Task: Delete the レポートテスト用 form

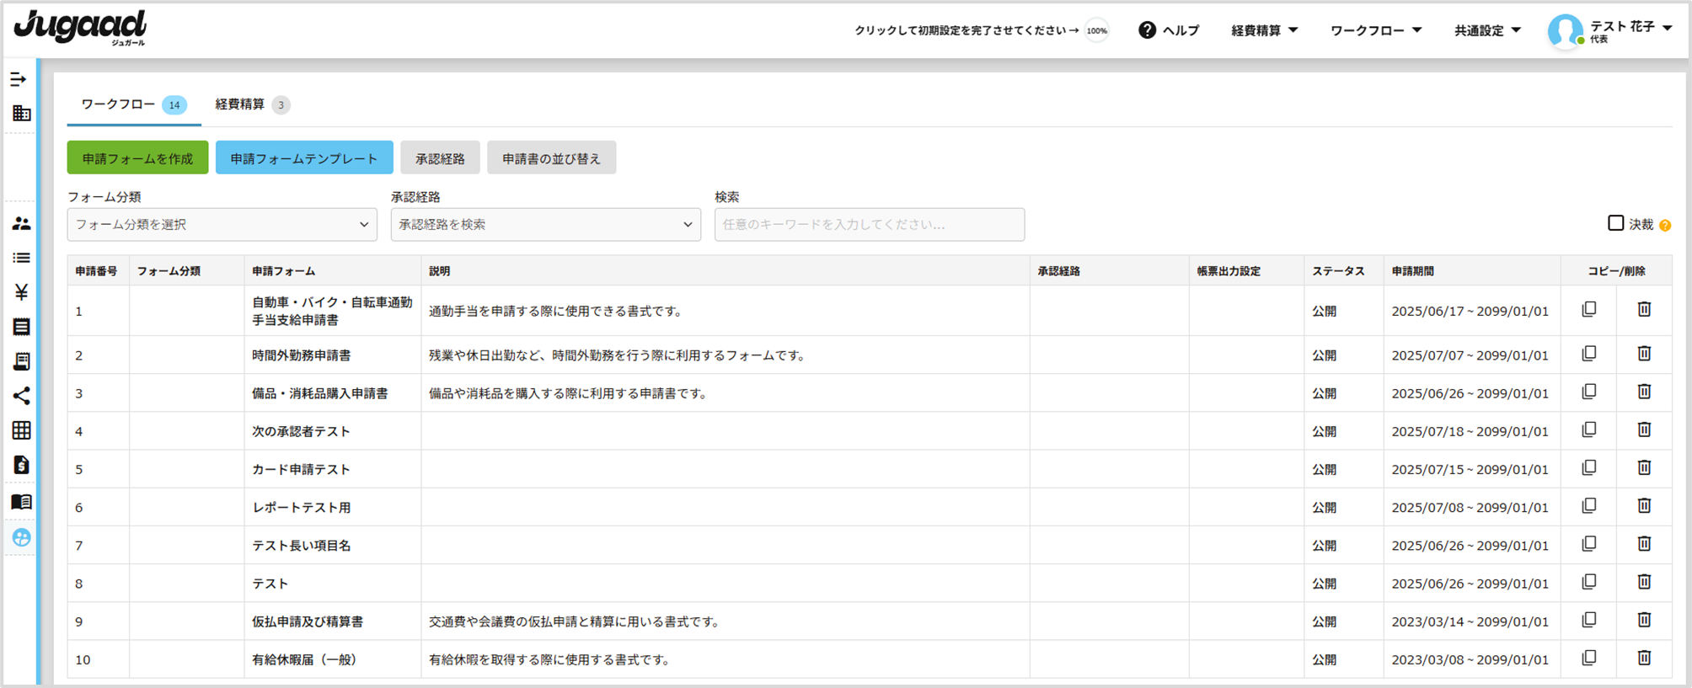Action: (x=1644, y=506)
